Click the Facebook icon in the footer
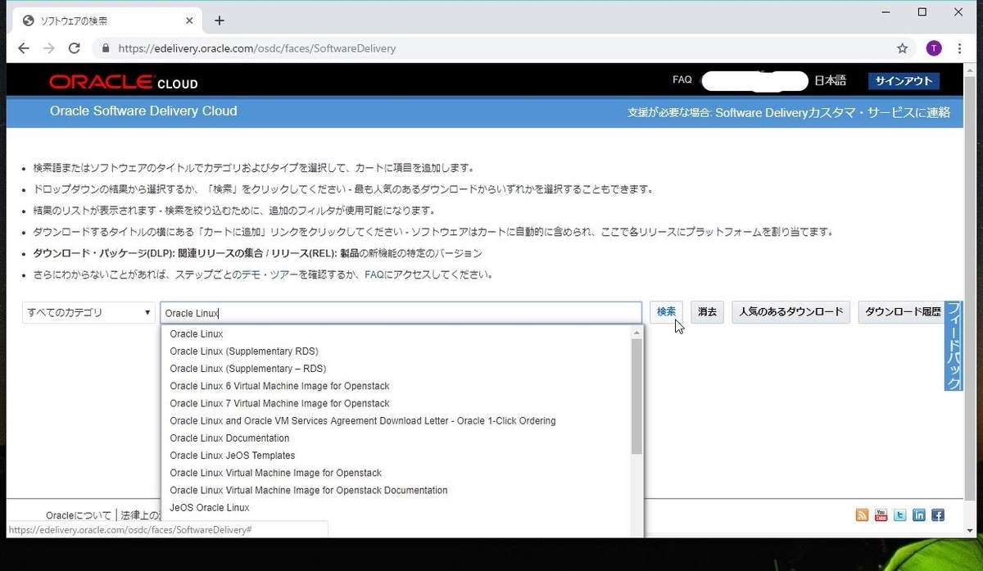 click(939, 514)
